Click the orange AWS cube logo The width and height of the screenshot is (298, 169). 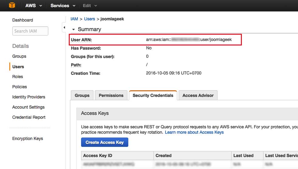coord(12,5)
